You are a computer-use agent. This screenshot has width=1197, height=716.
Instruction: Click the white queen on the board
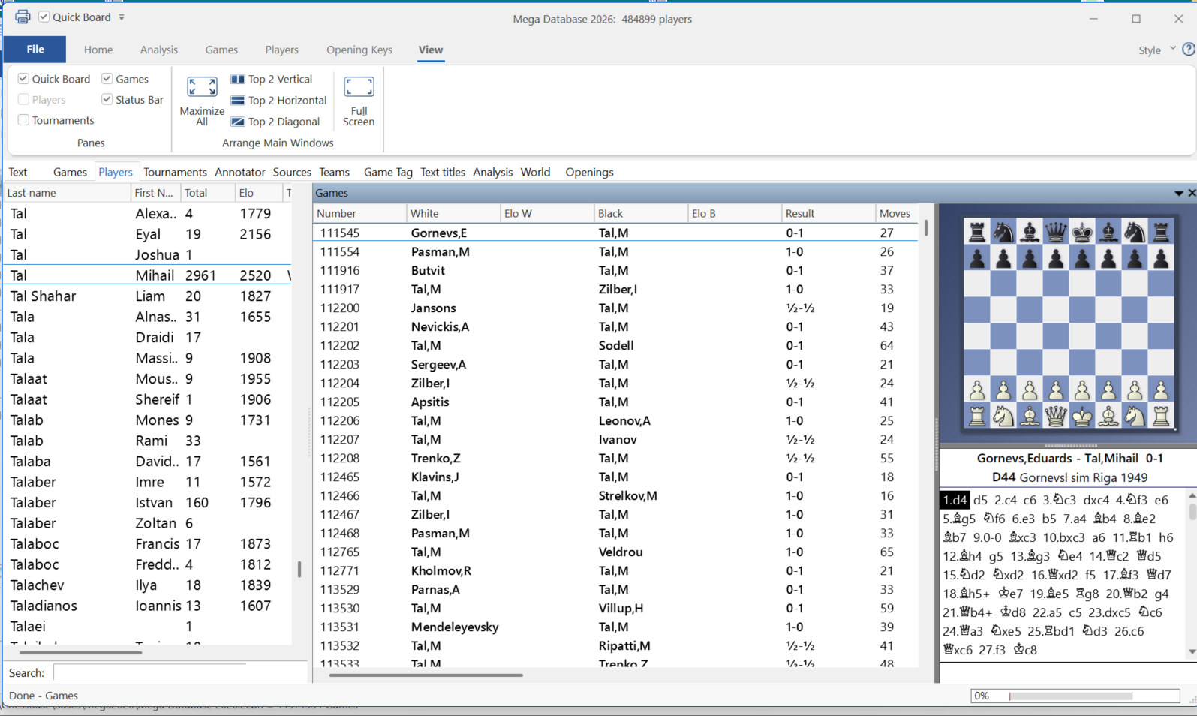click(x=1056, y=415)
